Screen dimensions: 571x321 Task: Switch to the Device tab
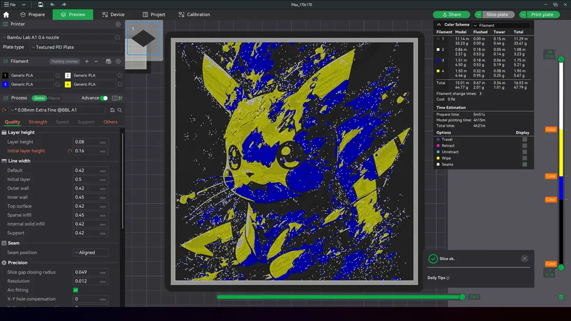[x=113, y=14]
